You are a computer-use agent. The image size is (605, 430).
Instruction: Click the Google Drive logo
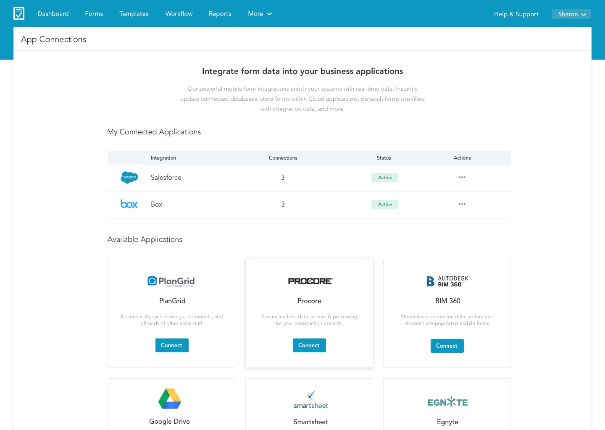coord(170,399)
